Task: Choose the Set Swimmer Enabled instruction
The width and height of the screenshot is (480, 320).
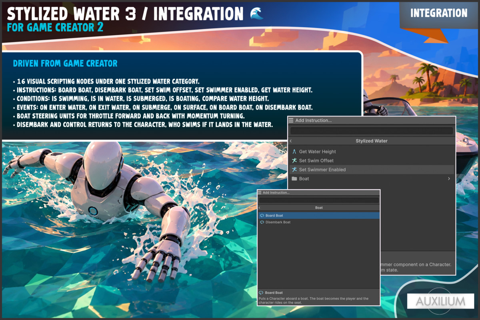Action: [372, 170]
